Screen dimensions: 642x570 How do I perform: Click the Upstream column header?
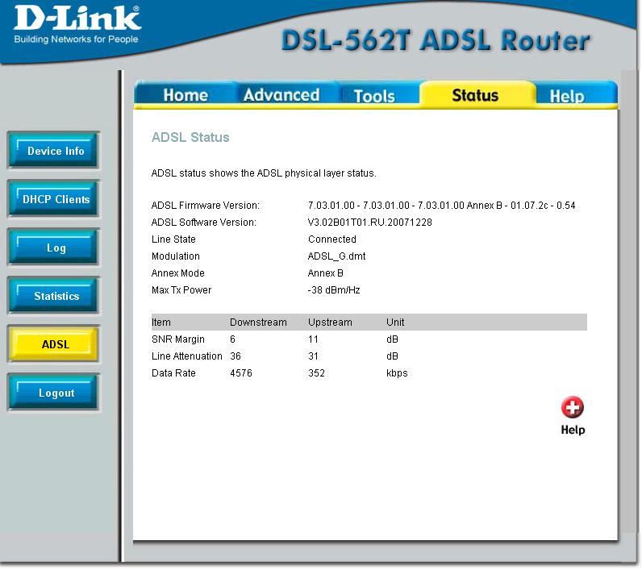330,322
